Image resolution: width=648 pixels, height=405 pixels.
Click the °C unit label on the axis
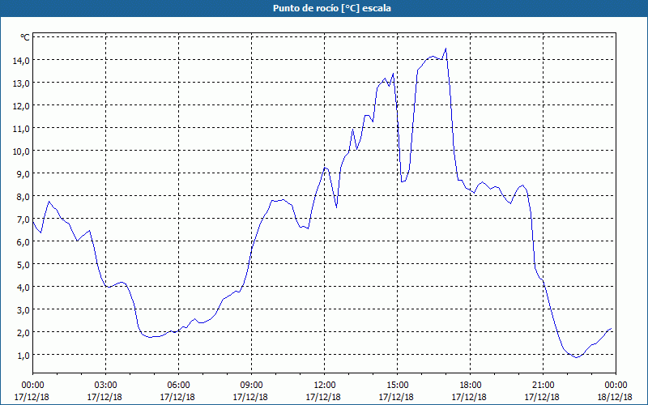point(25,37)
